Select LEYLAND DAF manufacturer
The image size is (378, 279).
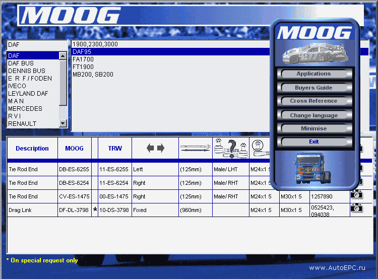33,94
